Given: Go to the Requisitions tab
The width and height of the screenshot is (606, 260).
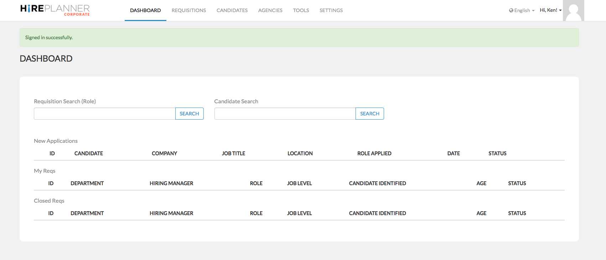Looking at the screenshot, I should click(188, 10).
